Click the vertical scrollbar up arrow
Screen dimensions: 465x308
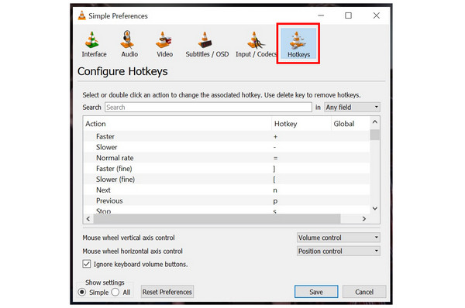[x=375, y=122]
